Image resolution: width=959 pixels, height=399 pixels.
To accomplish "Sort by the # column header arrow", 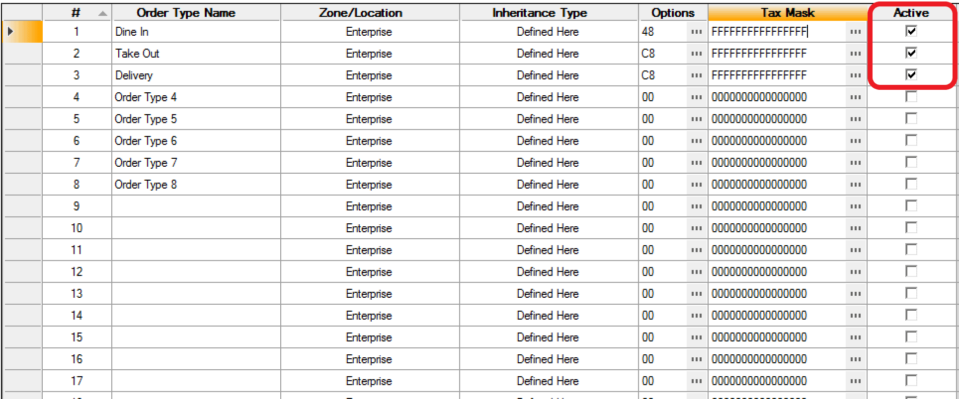I will pos(103,13).
